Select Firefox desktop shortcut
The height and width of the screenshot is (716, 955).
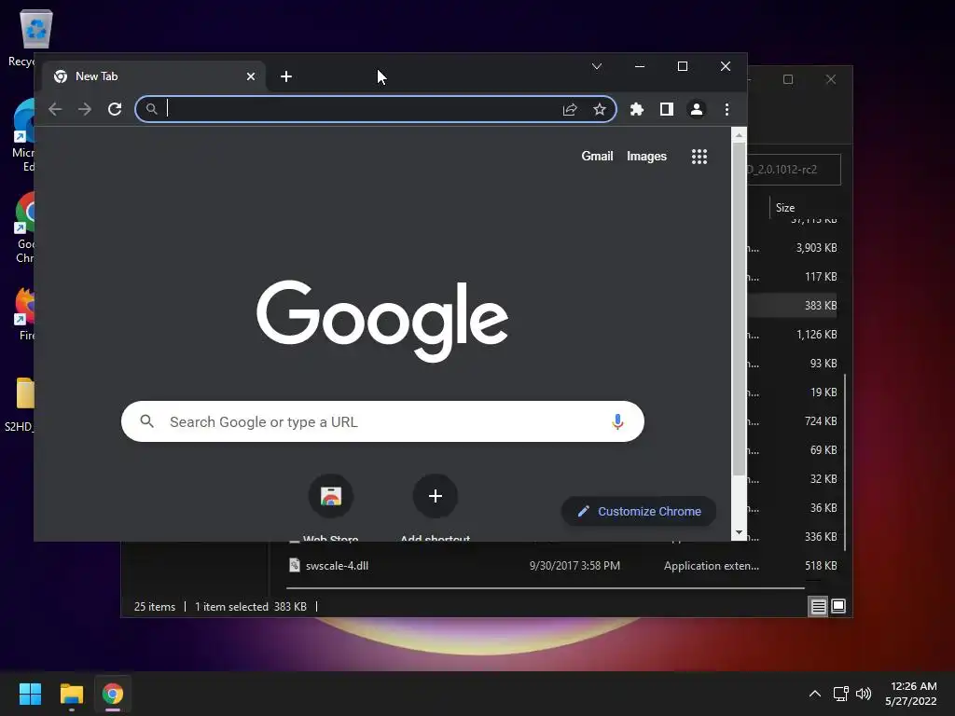(x=25, y=313)
